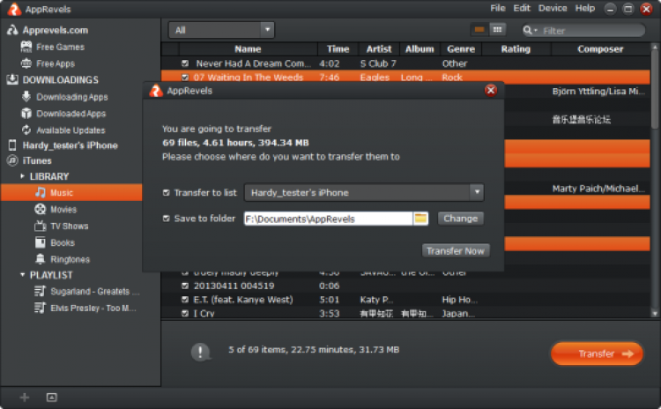Image resolution: width=661 pixels, height=409 pixels.
Task: Click the orange Transfer button
Action: tap(597, 353)
